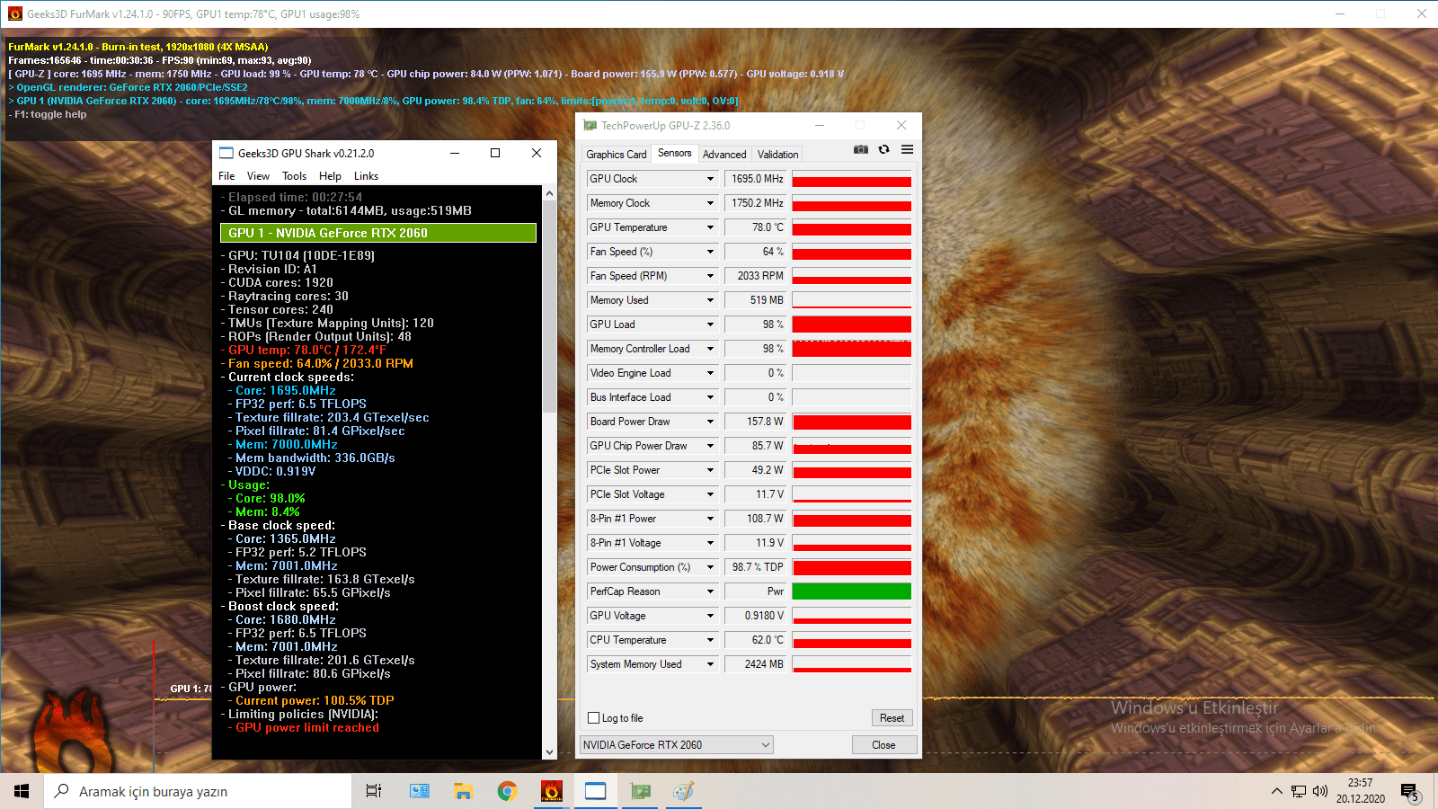
Task: Open the Board Power Draw sensor dropdown
Action: (710, 422)
